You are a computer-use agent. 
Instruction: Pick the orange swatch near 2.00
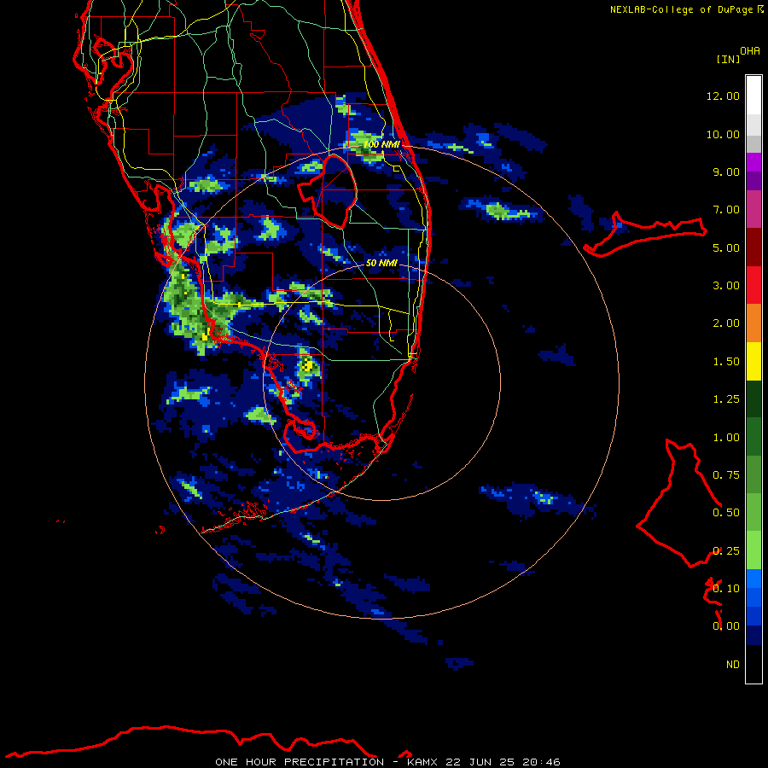[753, 323]
